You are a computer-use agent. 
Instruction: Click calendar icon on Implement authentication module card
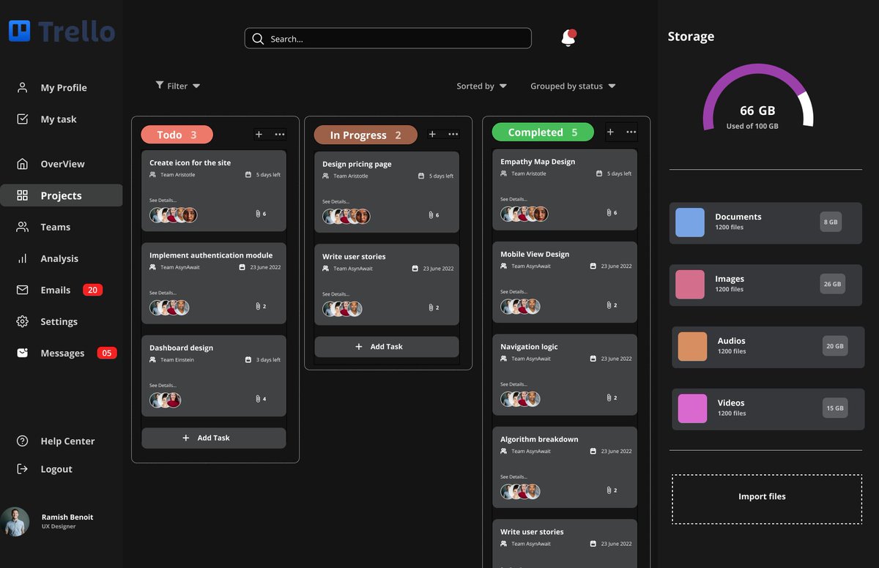pyautogui.click(x=242, y=267)
